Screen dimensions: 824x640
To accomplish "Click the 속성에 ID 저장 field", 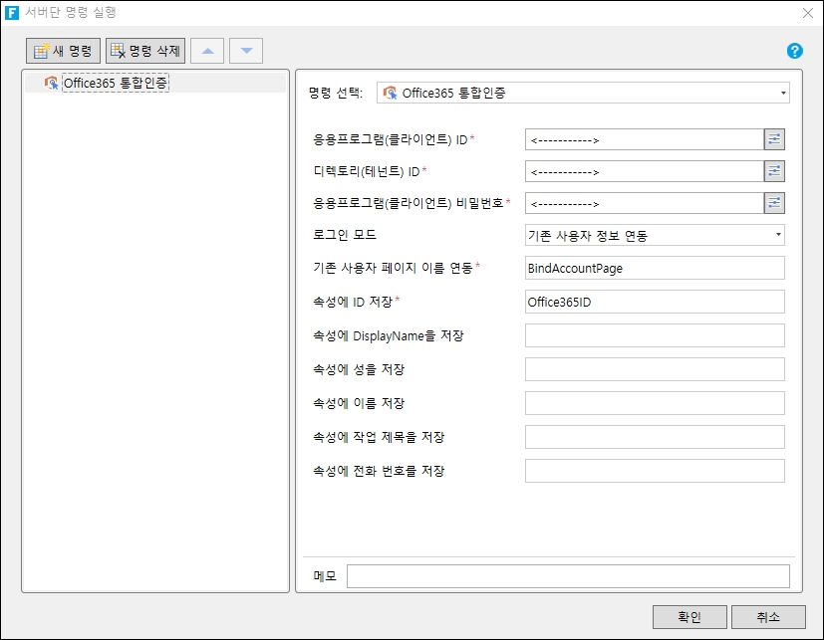I will 655,302.
